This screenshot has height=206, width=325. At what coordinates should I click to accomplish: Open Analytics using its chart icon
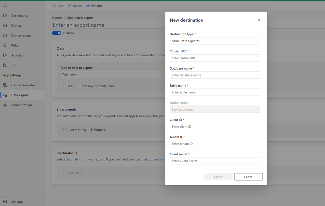click(x=5, y=55)
